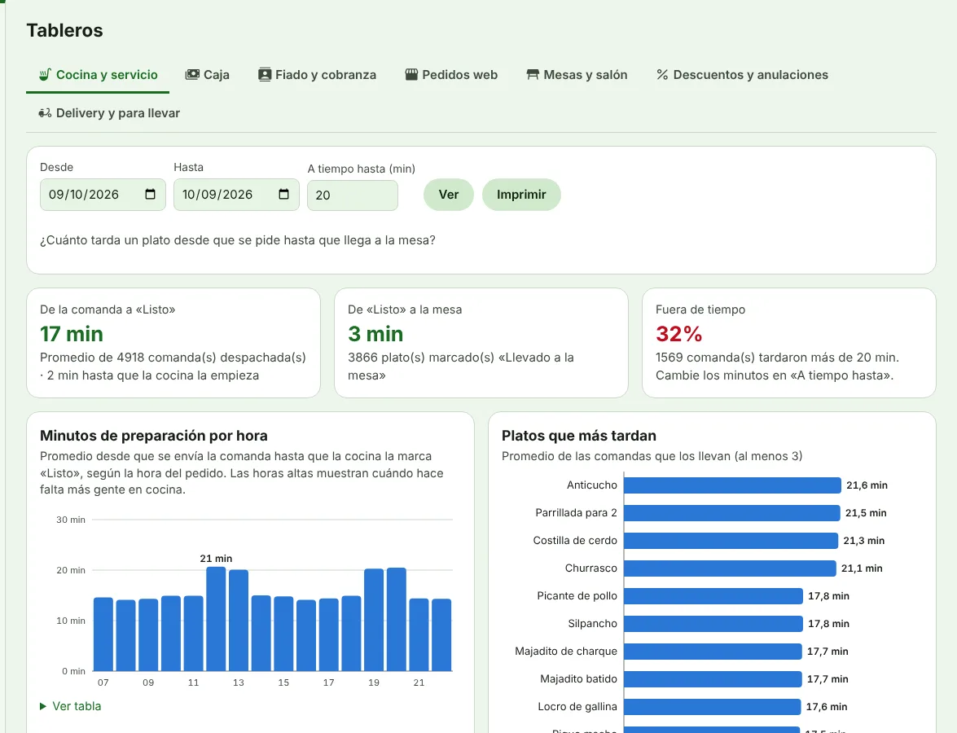The image size is (957, 733).
Task: Click the Imprimir button
Action: 521,195
